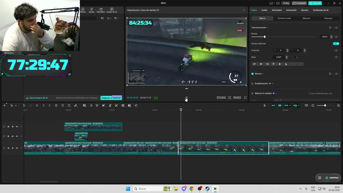The height and width of the screenshot is (193, 343).
Task: Delete the right side of the split
Action: tap(50, 106)
